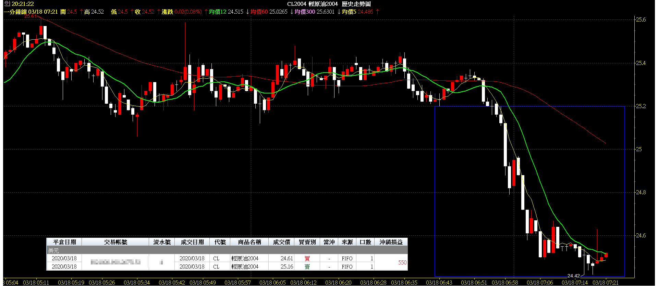Viewport: 658px width, 286px height.
Task: Click the 03/18 06:43 time axis label
Action: tap(439, 283)
